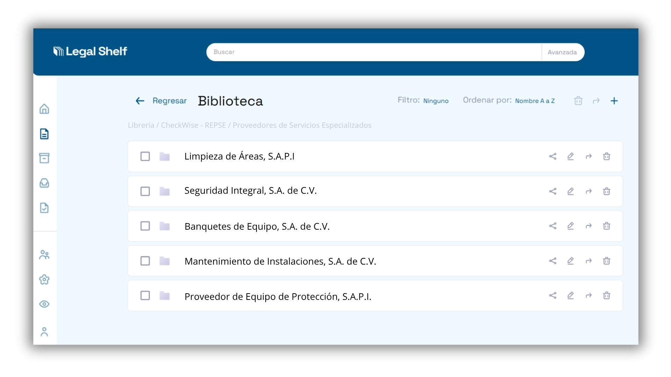Move the Limpieza de Áreas folder
Image resolution: width=671 pixels, height=377 pixels.
[589, 156]
